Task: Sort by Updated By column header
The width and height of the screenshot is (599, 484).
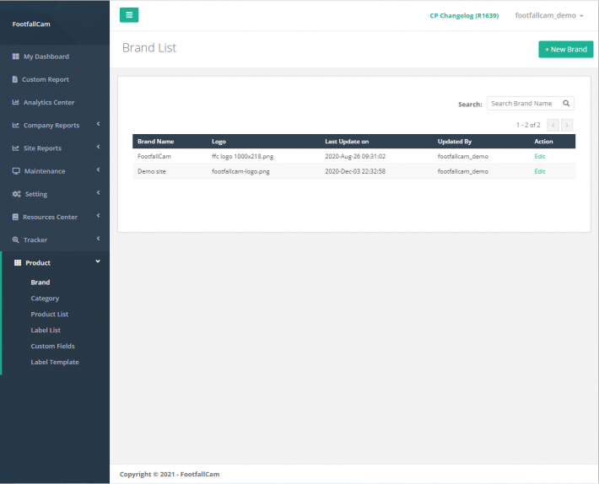Action: (x=455, y=142)
